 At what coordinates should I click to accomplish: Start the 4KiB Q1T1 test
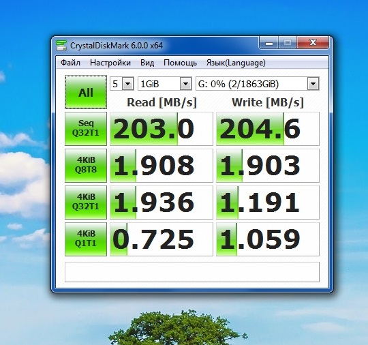tap(86, 239)
